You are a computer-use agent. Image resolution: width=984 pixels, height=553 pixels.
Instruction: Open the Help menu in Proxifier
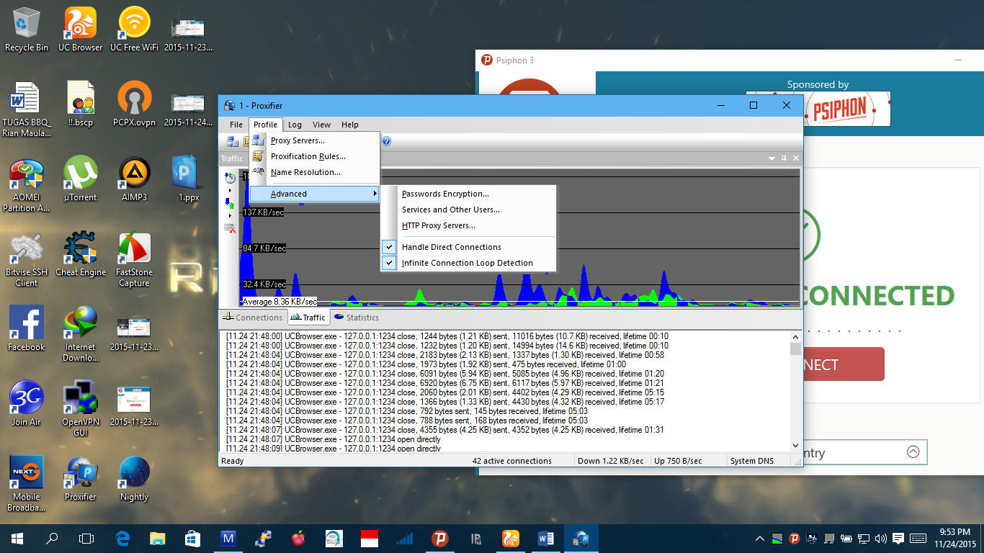tap(350, 125)
